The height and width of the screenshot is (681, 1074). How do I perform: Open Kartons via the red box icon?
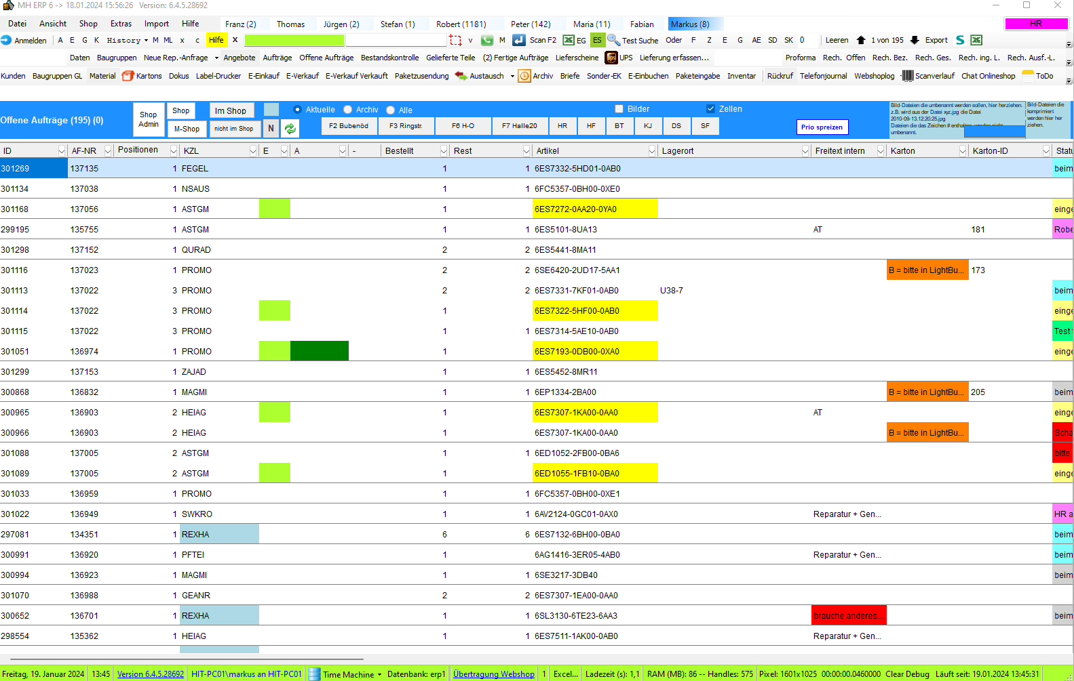[128, 76]
